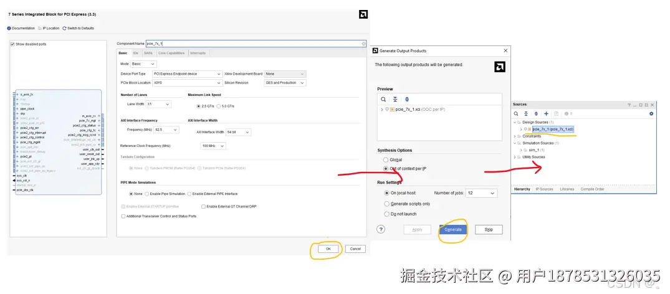The height and width of the screenshot is (294, 670).
Task: Collapse Design Sources node
Action: [x=516, y=122]
